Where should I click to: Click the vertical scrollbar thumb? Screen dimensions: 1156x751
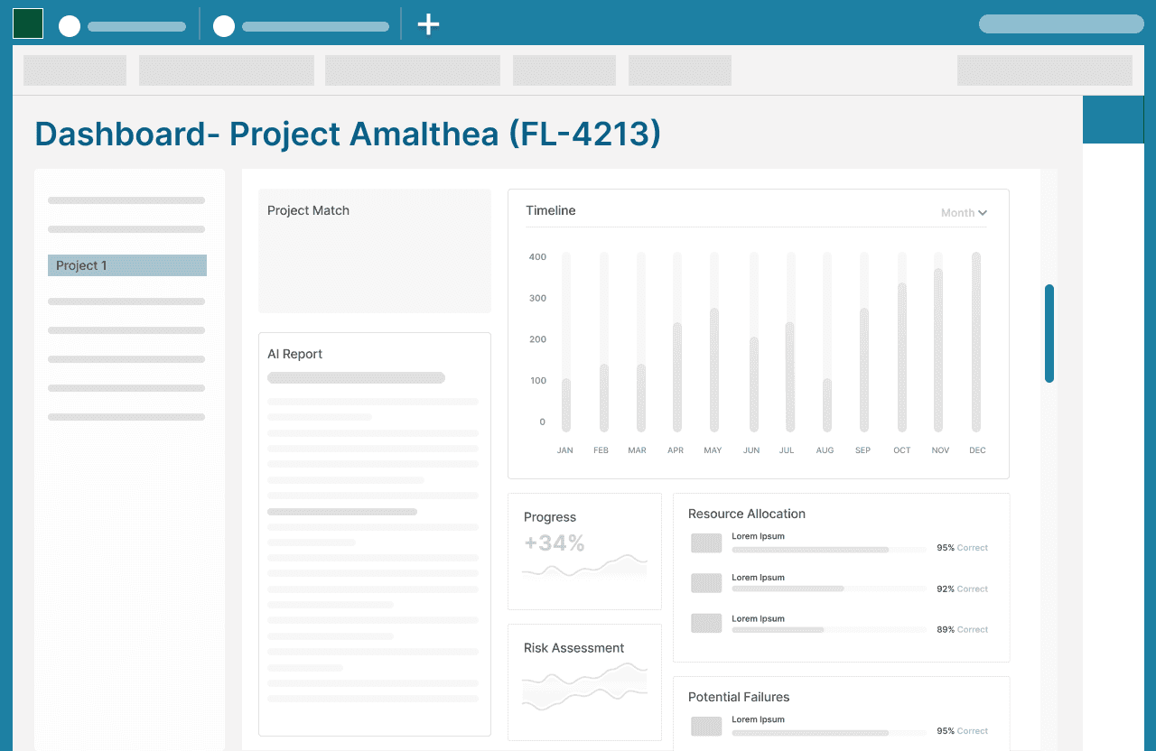coord(1049,333)
